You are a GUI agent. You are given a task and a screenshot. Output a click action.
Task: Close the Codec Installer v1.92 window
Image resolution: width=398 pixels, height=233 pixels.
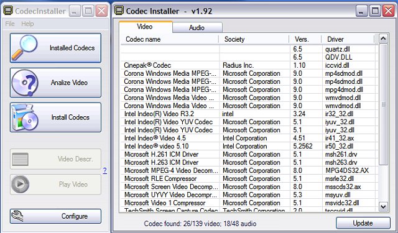pos(389,11)
